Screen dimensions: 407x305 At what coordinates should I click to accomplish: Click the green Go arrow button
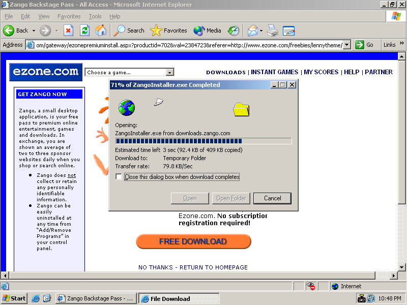pyautogui.click(x=360, y=45)
